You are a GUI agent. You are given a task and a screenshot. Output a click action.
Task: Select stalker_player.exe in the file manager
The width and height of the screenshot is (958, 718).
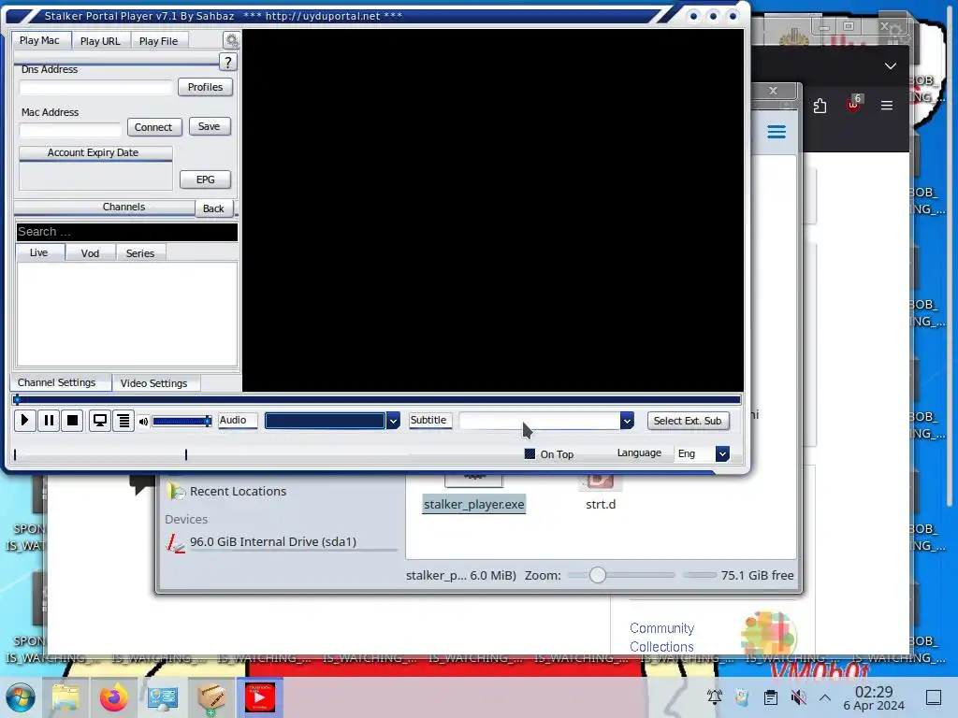pyautogui.click(x=474, y=504)
